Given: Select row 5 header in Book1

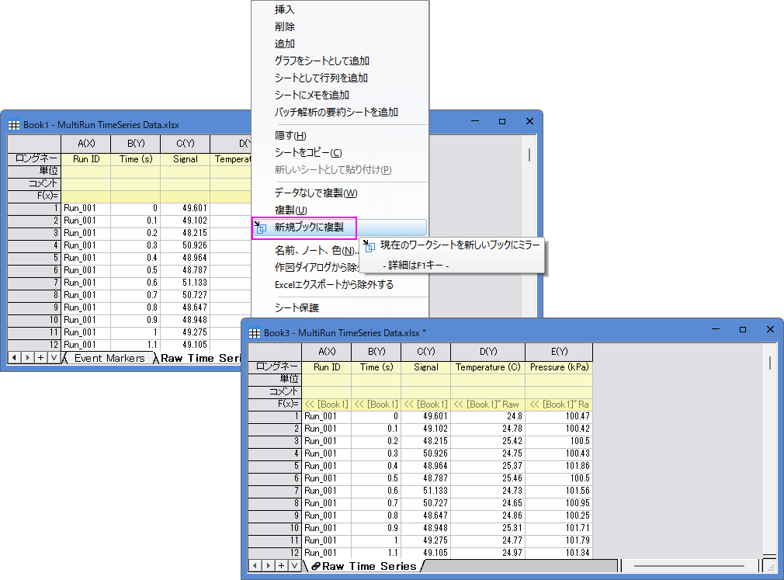Looking at the screenshot, I should [34, 258].
